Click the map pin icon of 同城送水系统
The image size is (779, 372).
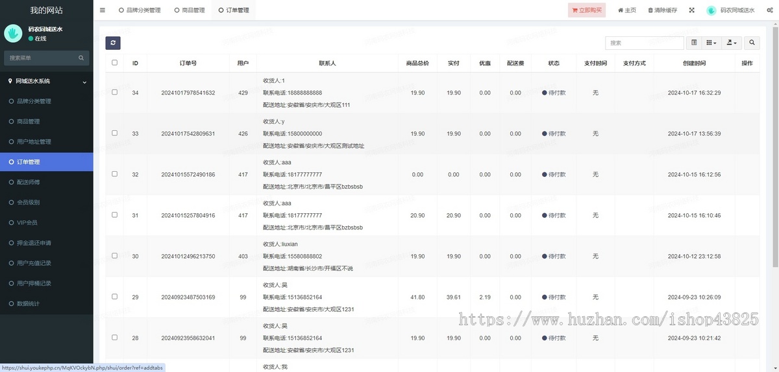(x=10, y=81)
